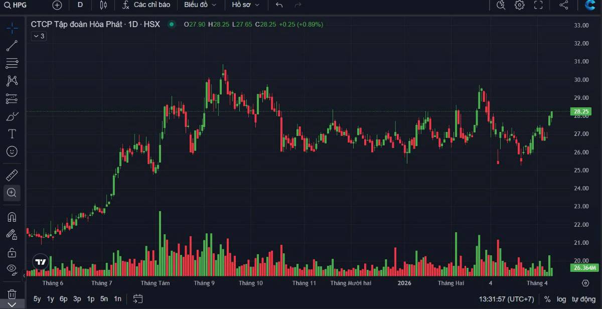The height and width of the screenshot is (309, 602).
Task: Select the Fibonacci retracement tool
Action: point(12,64)
